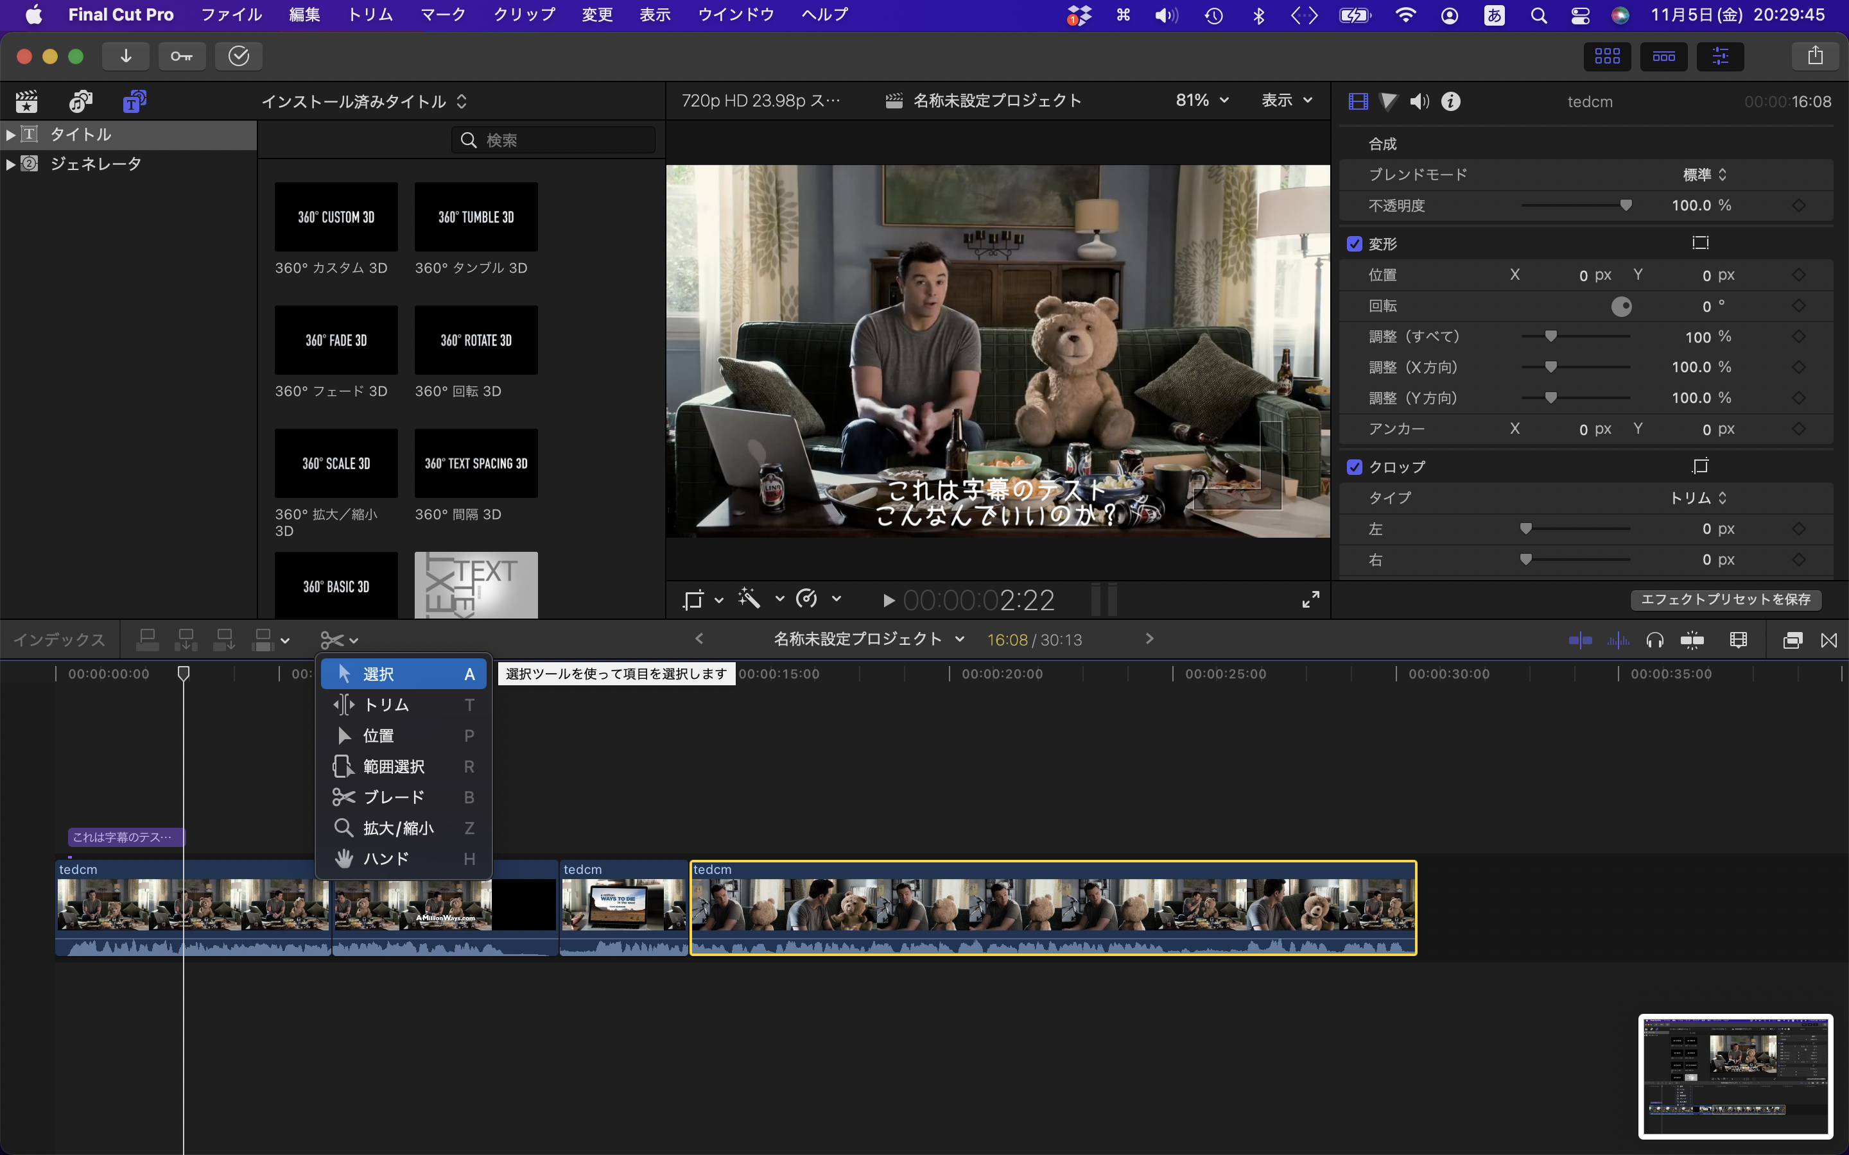Switch to the audio inspector speaker icon
This screenshot has height=1155, width=1849.
[x=1419, y=101]
